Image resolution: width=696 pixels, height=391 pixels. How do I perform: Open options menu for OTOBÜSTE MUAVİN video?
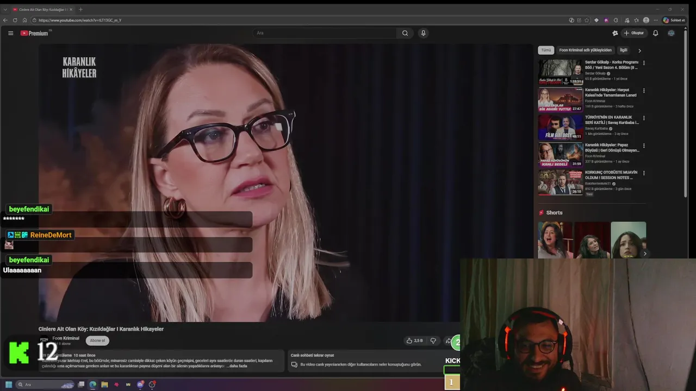click(644, 173)
